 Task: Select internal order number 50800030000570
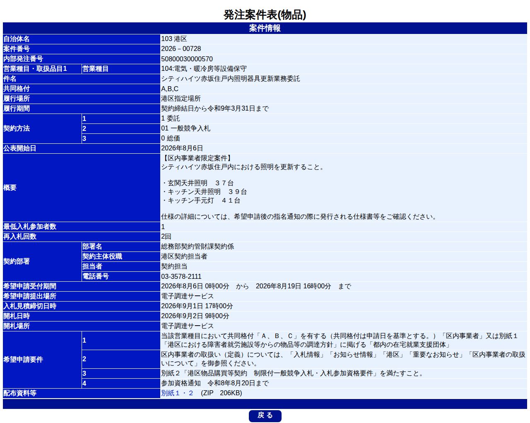187,59
